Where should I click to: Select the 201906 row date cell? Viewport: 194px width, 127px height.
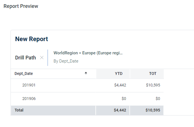click(x=29, y=99)
